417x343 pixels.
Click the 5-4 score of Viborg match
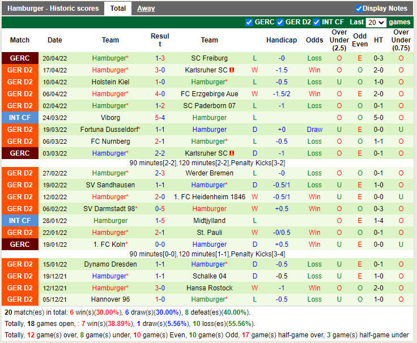point(160,118)
